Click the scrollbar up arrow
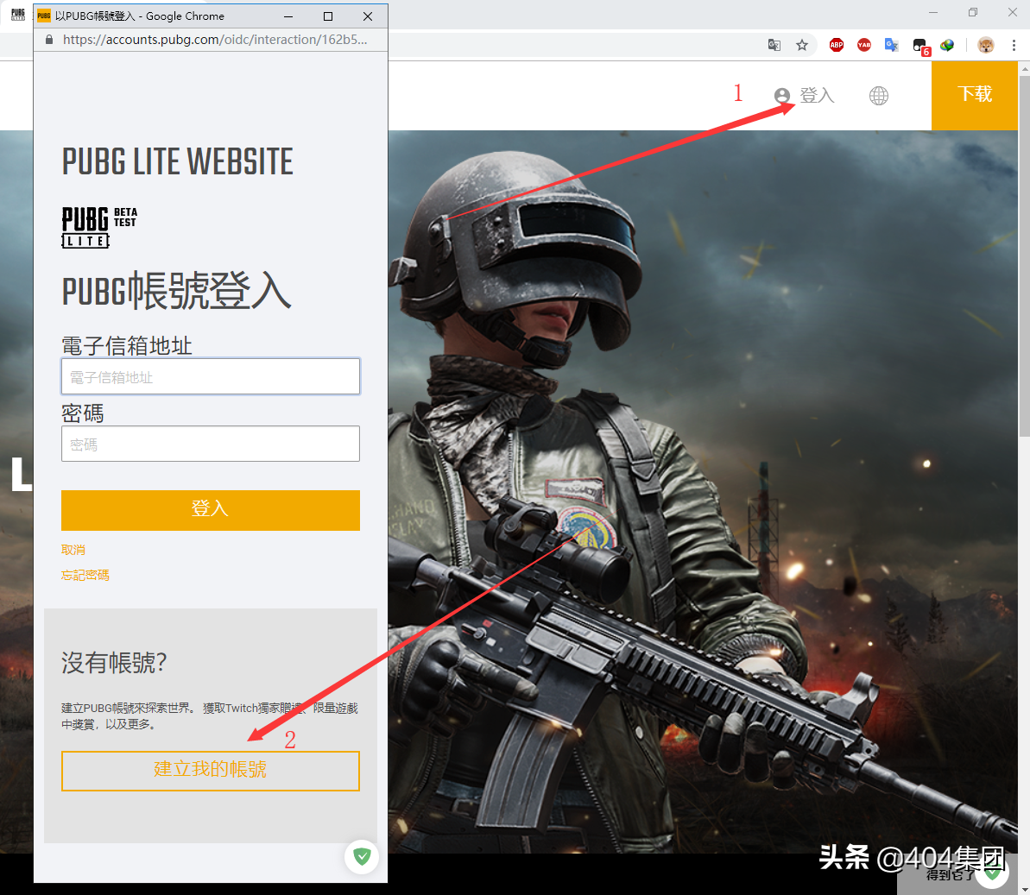1030x895 pixels. pyautogui.click(x=1024, y=67)
